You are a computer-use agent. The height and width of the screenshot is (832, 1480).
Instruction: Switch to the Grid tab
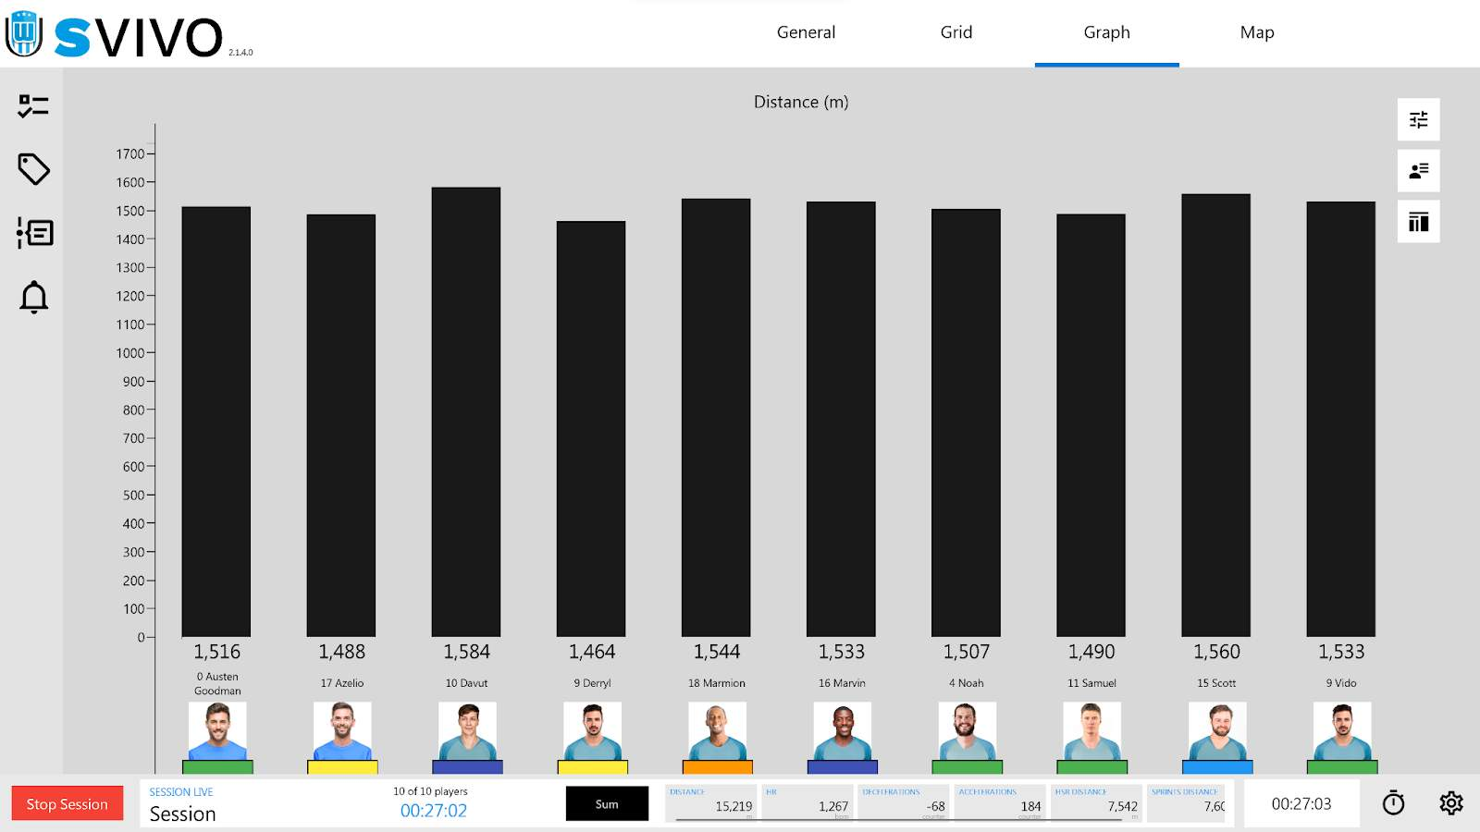point(956,32)
